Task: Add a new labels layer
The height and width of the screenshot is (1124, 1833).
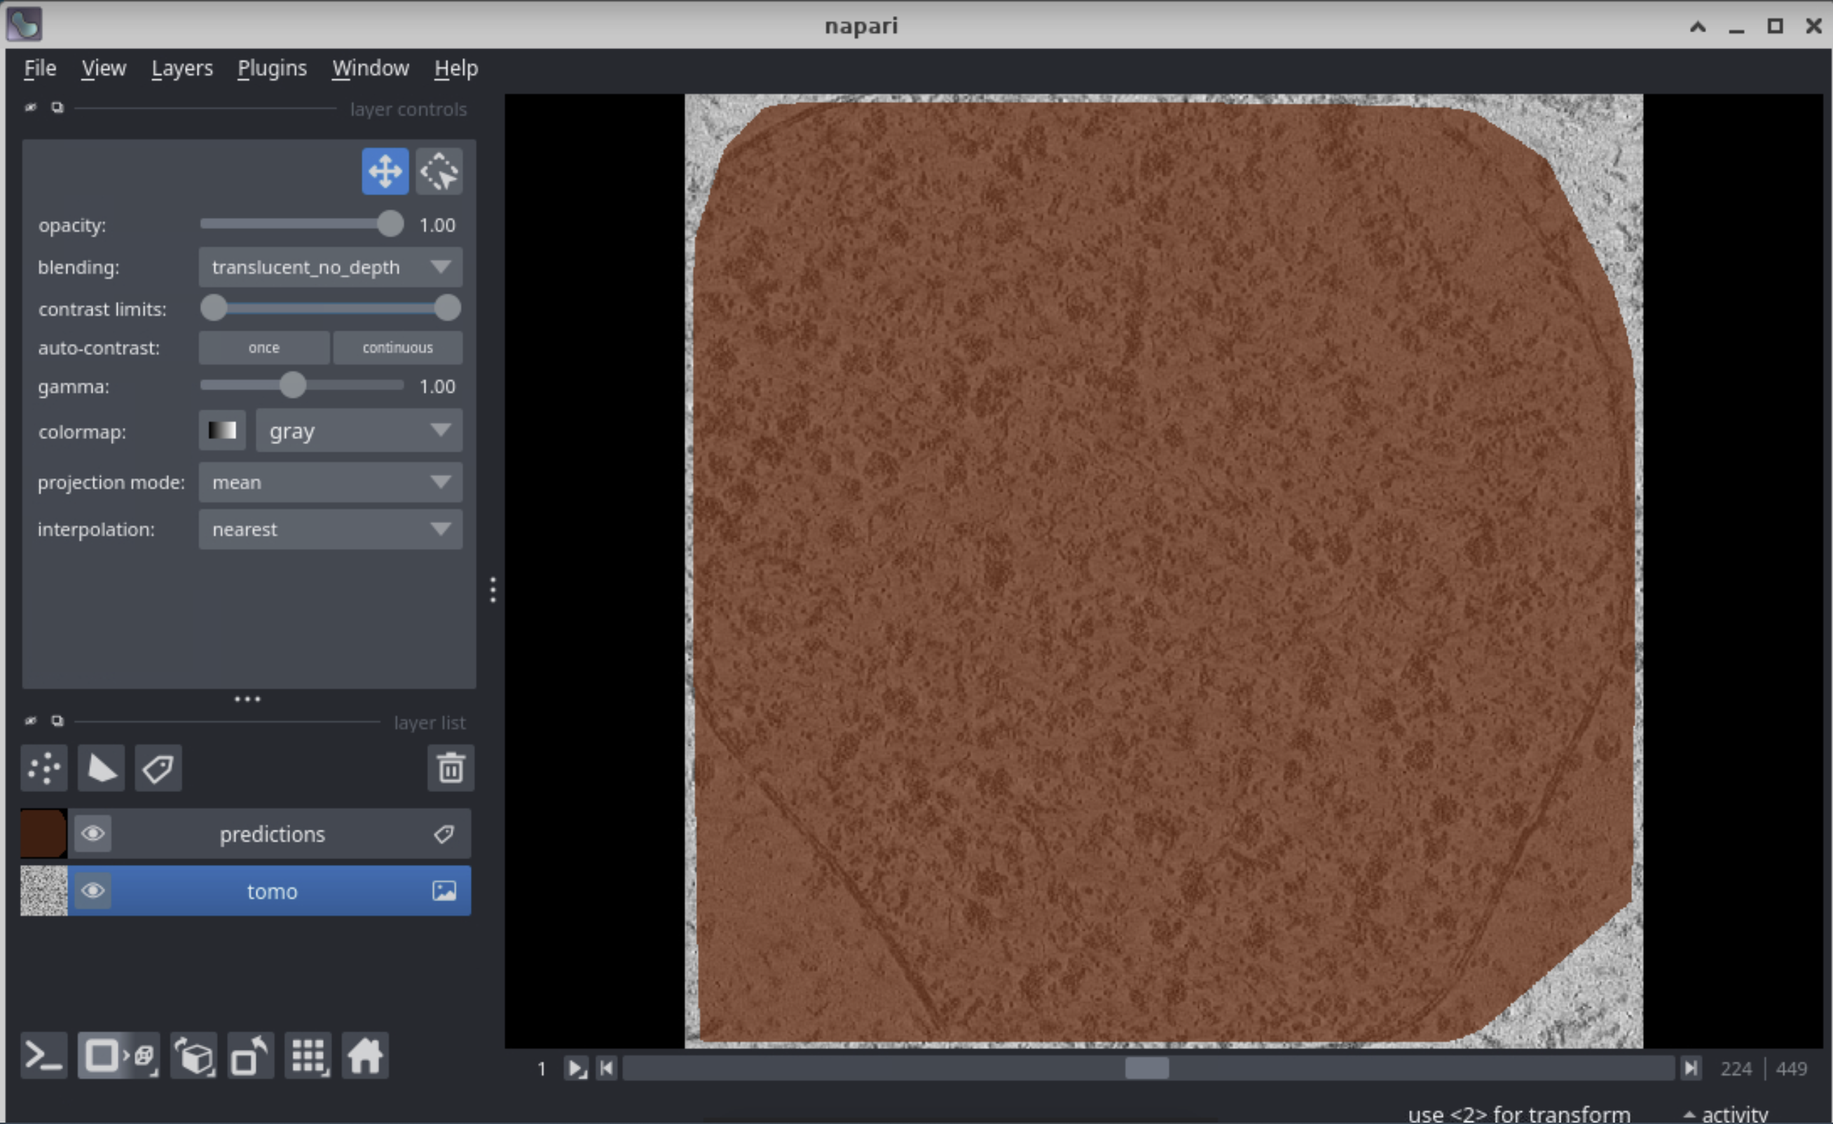Action: (158, 768)
